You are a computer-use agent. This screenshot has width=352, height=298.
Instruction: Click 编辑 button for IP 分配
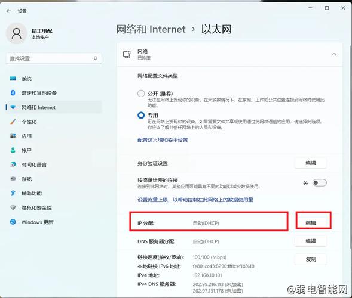click(x=311, y=223)
